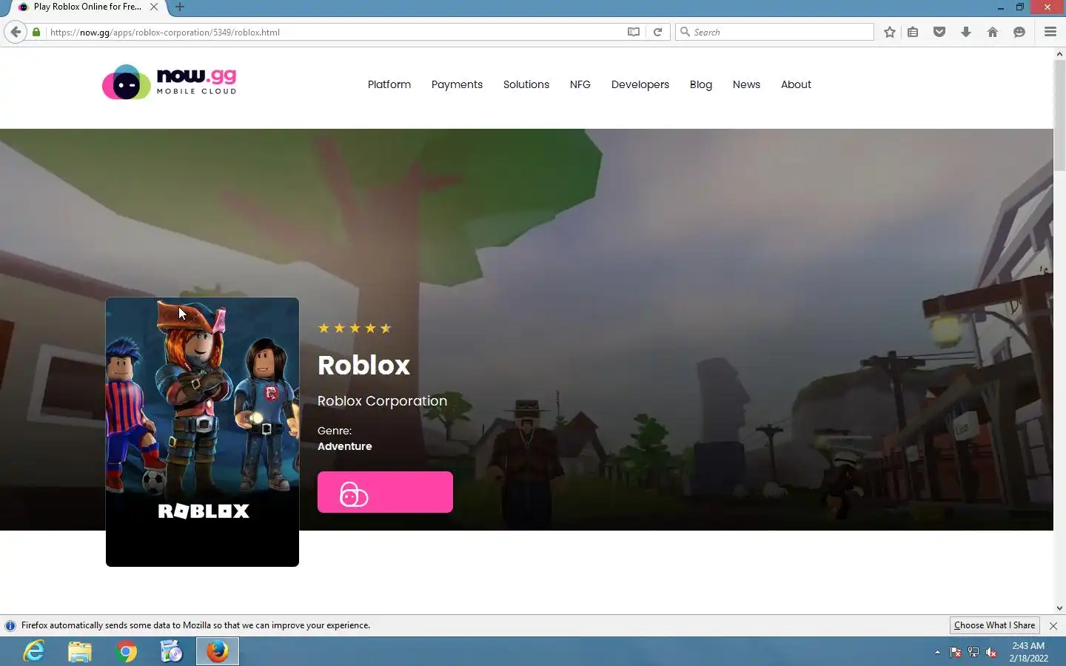Click the Firefox back arrow button
Viewport: 1066px width, 666px height.
tap(16, 32)
